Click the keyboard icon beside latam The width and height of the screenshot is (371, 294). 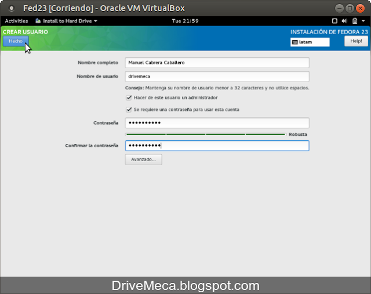(295, 42)
